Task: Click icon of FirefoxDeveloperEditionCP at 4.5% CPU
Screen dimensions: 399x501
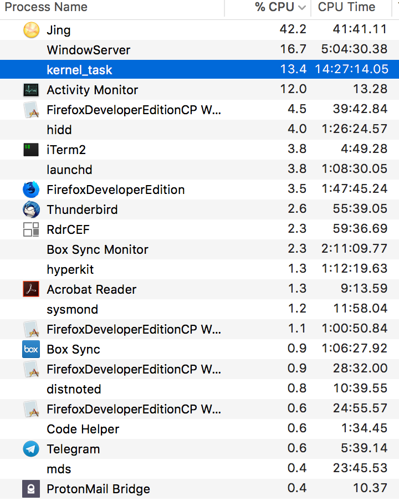Action: pyautogui.click(x=32, y=110)
